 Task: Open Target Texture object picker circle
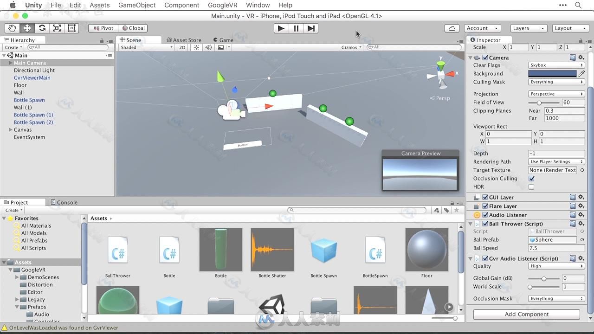[x=582, y=170]
